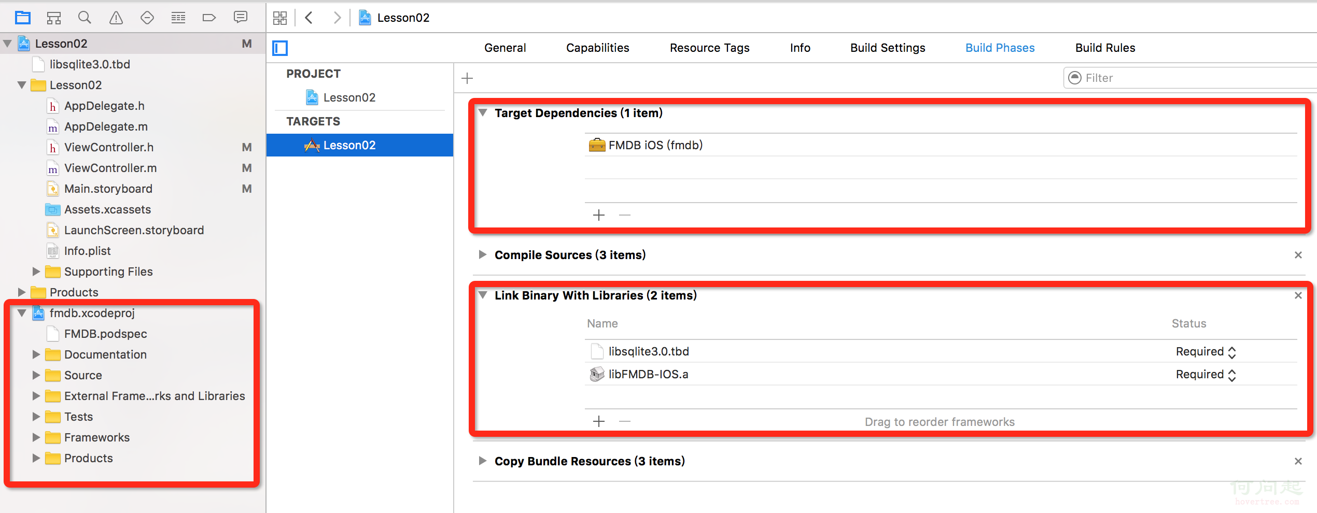Viewport: 1317px width, 513px height.
Task: Expand Copy Bundle Resources section
Action: click(483, 461)
